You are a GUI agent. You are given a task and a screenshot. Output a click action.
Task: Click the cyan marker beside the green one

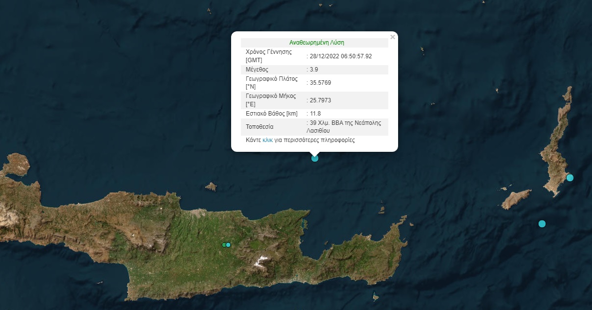228,245
